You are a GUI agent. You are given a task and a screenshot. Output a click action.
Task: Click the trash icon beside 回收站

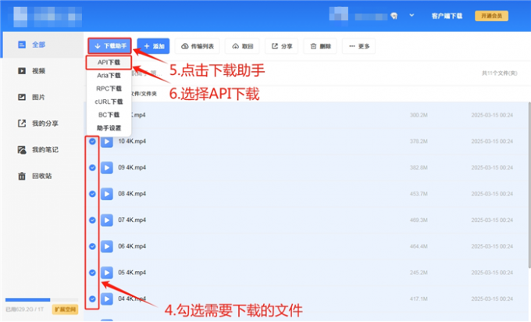[x=22, y=176]
